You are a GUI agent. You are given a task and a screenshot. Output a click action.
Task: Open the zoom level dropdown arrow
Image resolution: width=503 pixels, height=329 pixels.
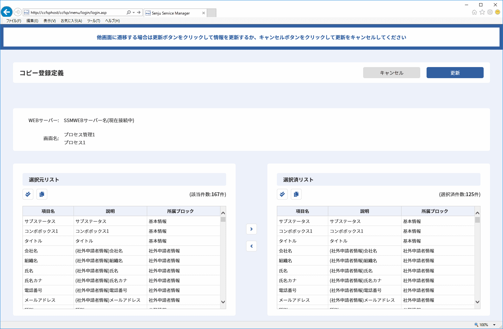(x=494, y=325)
